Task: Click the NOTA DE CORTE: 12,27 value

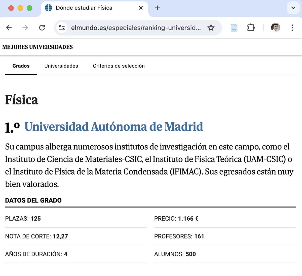Action: coord(36,236)
